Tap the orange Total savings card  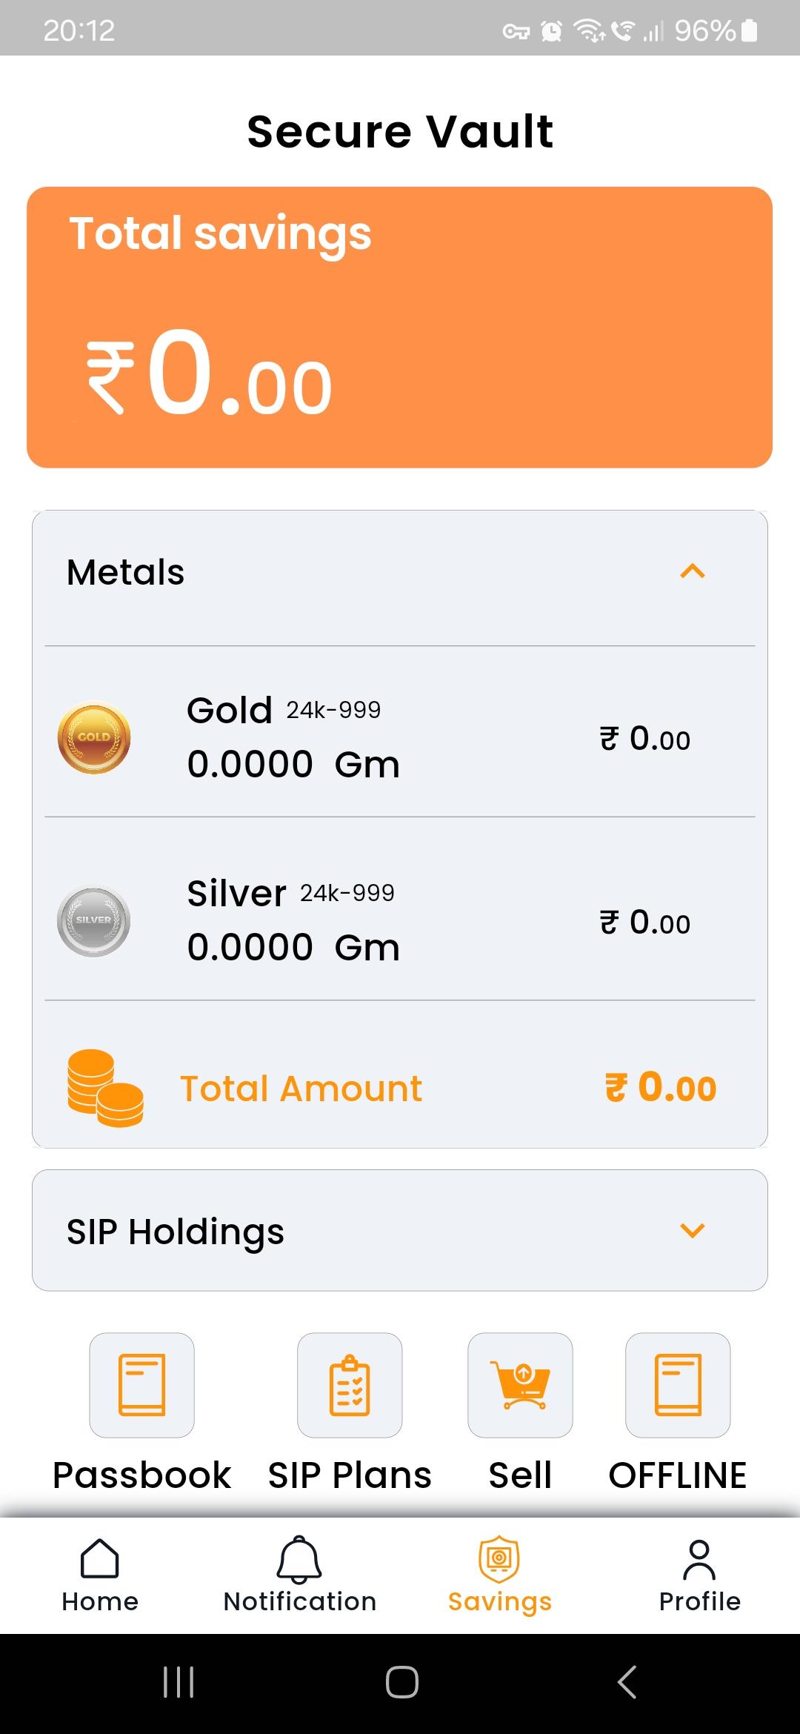tap(400, 327)
